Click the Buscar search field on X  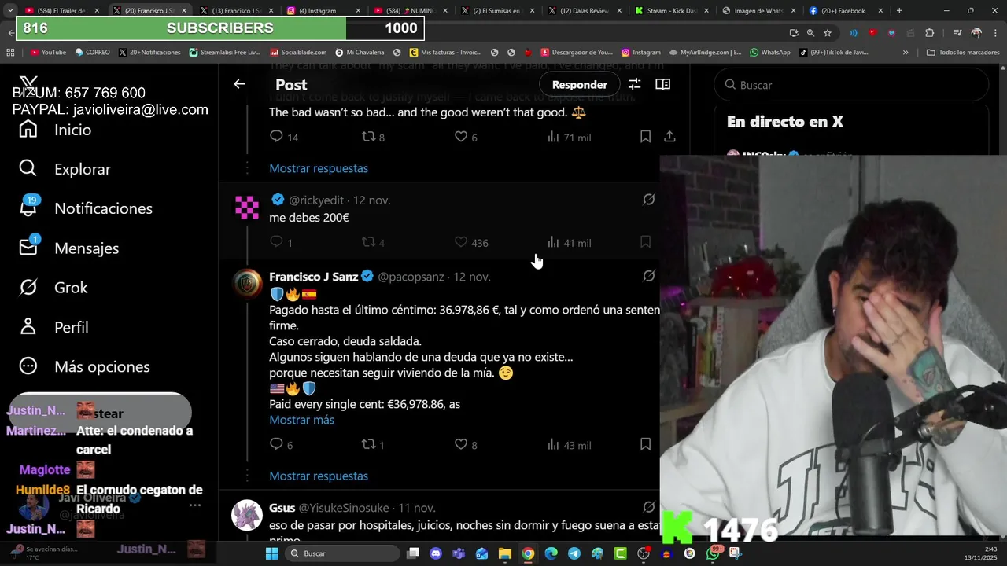[851, 85]
